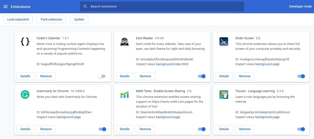This screenshot has width=314, height=139.
Task: Click Load unpacked button
Action: tap(18, 20)
